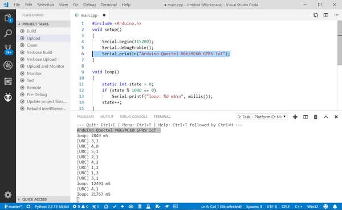Image resolution: width=342 pixels, height=210 pixels.
Task: Open the Debug view in activity bar
Action: pyautogui.click(x=8, y=65)
